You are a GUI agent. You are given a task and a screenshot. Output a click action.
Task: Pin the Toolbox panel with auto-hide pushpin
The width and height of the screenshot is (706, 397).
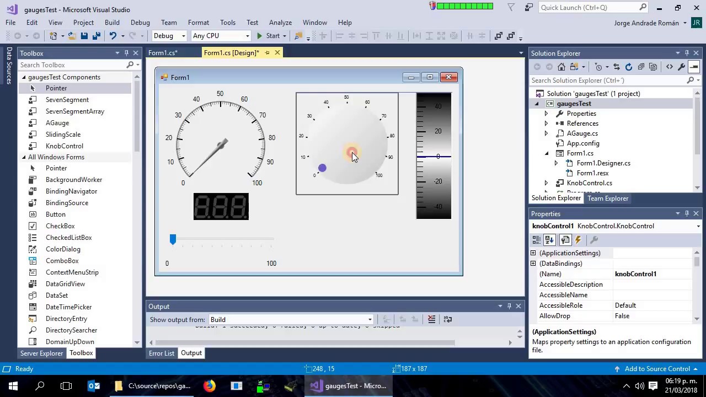click(x=126, y=53)
